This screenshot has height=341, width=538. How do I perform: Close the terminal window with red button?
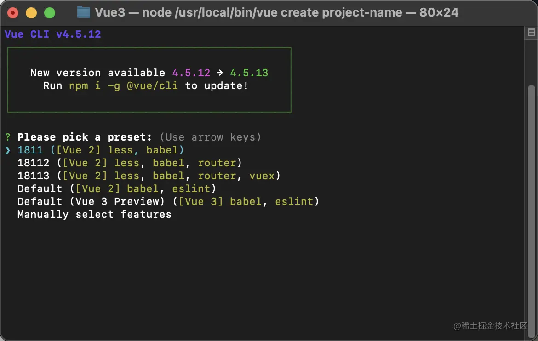point(13,13)
